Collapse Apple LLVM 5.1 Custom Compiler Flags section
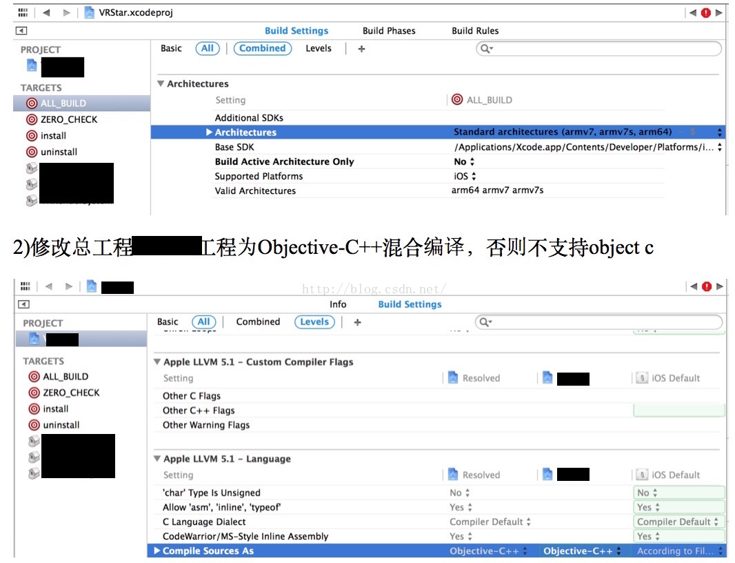This screenshot has width=735, height=563. click(x=157, y=362)
